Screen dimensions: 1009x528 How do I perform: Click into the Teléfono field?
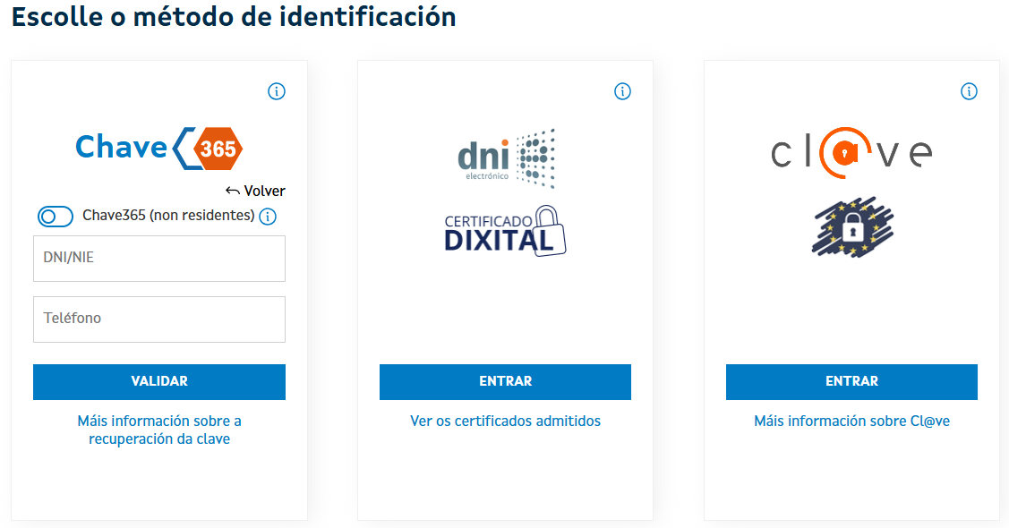[159, 319]
